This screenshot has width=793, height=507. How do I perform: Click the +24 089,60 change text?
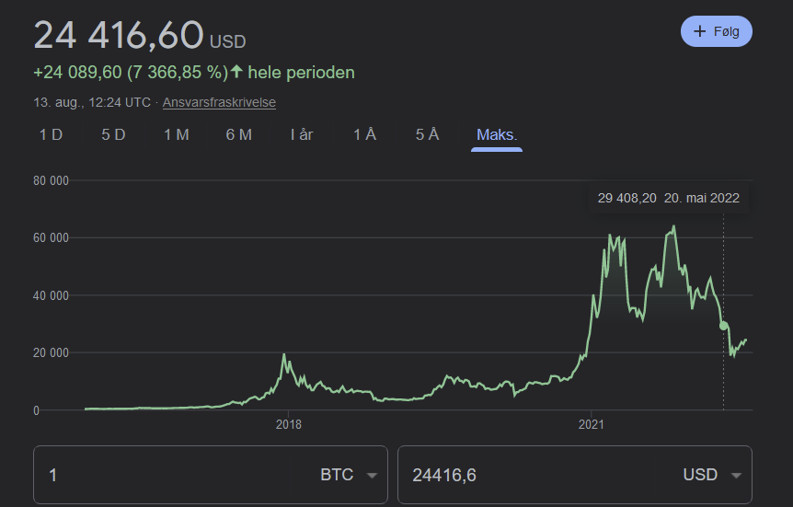77,73
